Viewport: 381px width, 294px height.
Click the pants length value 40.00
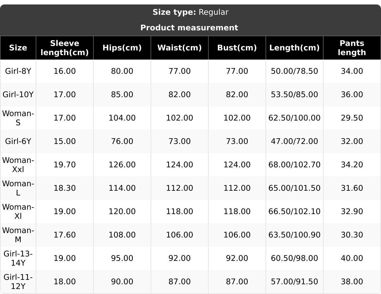point(352,258)
